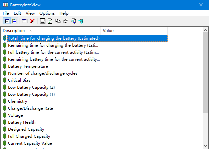Switch to battery log view icon

(14, 21)
